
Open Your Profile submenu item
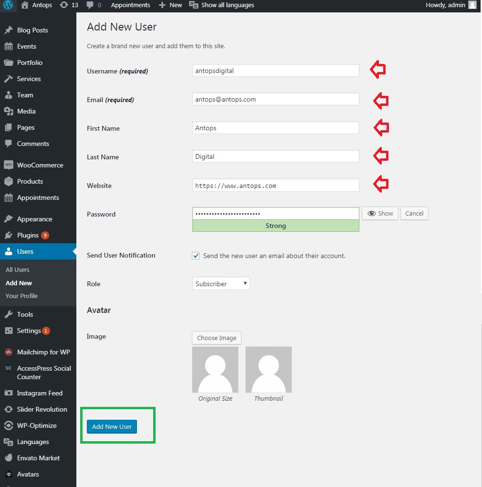[x=21, y=296]
